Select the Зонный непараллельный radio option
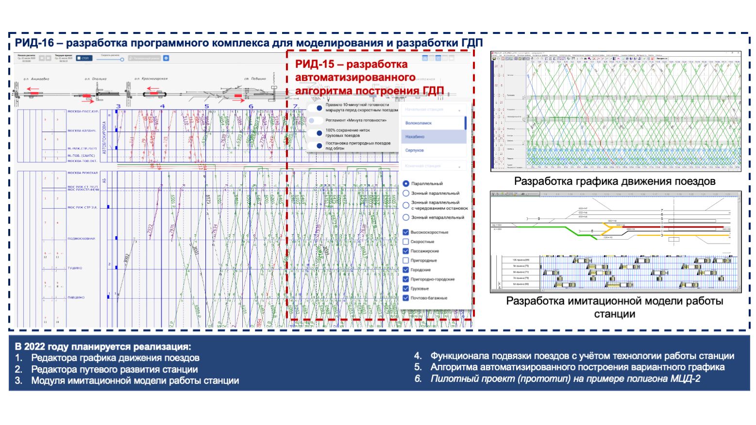 coord(406,217)
